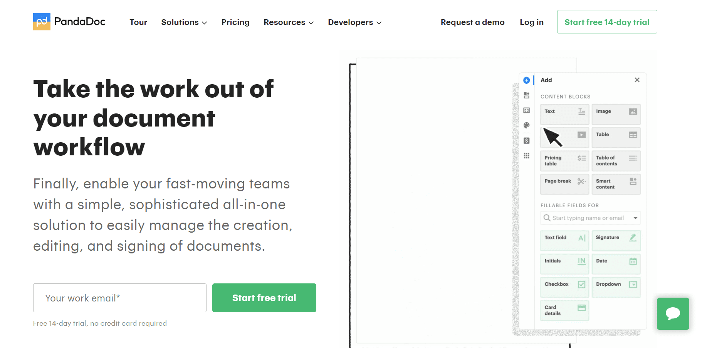707x348 pixels.
Task: Click the PandaDoc logo icon
Action: tap(42, 22)
